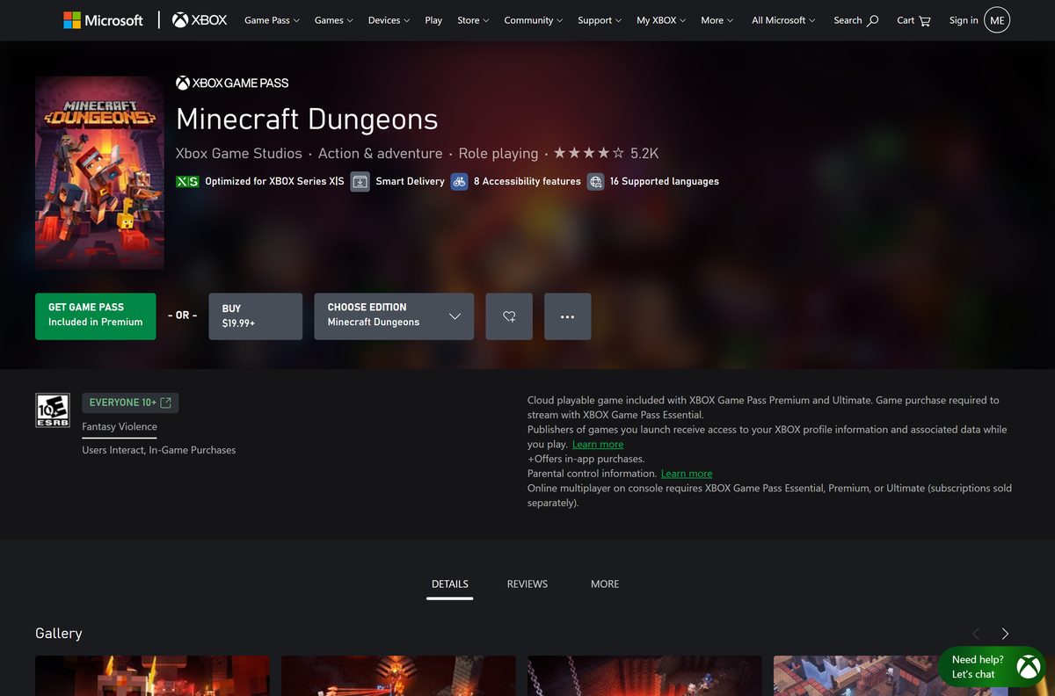Image resolution: width=1055 pixels, height=696 pixels.
Task: Expand the Games menu
Action: click(334, 20)
